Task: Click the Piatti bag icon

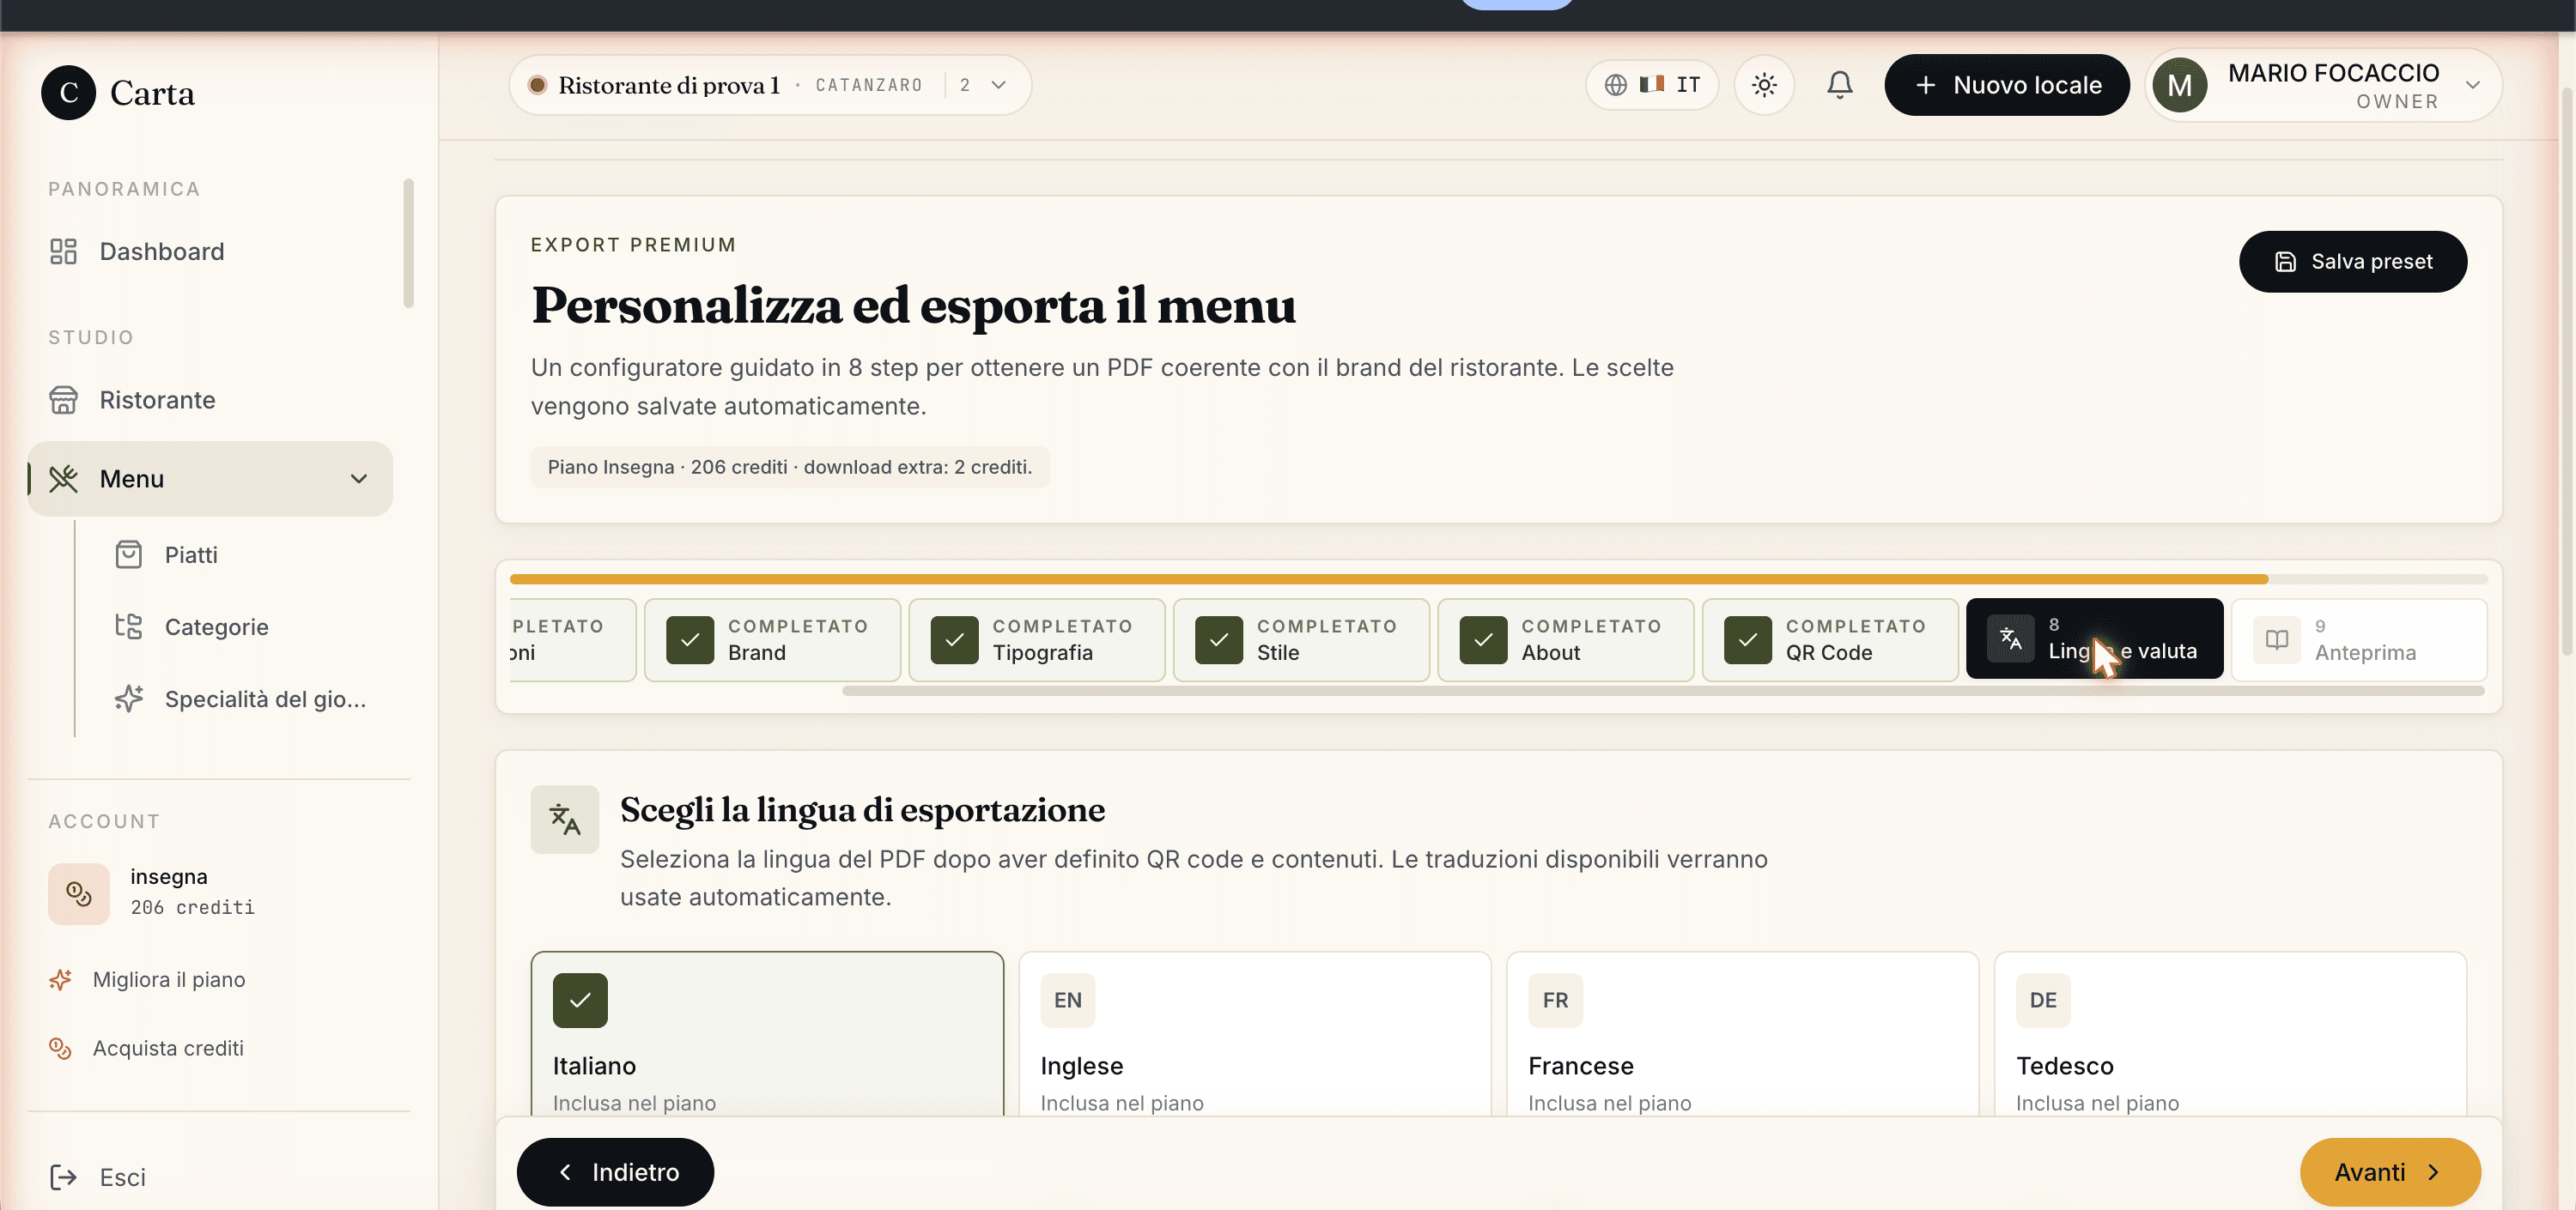Action: [x=129, y=554]
